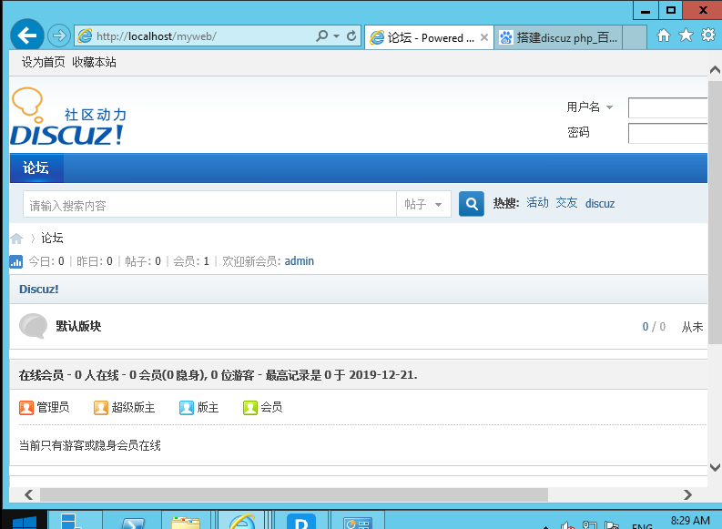
Task: Click the horizontal scrollbar thumb
Action: click(294, 495)
